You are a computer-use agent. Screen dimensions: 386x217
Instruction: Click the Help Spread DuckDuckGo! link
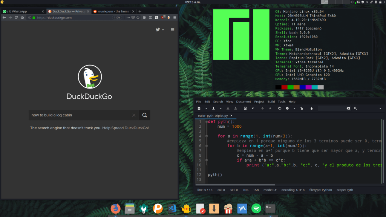coord(126,128)
